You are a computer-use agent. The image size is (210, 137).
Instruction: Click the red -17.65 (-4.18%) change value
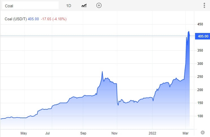coord(54,19)
